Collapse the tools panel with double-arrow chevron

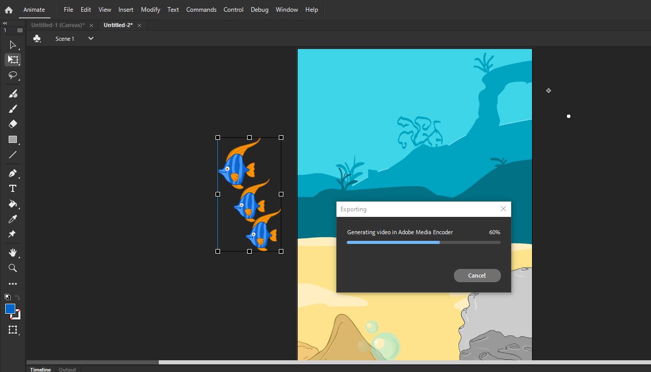point(5,23)
